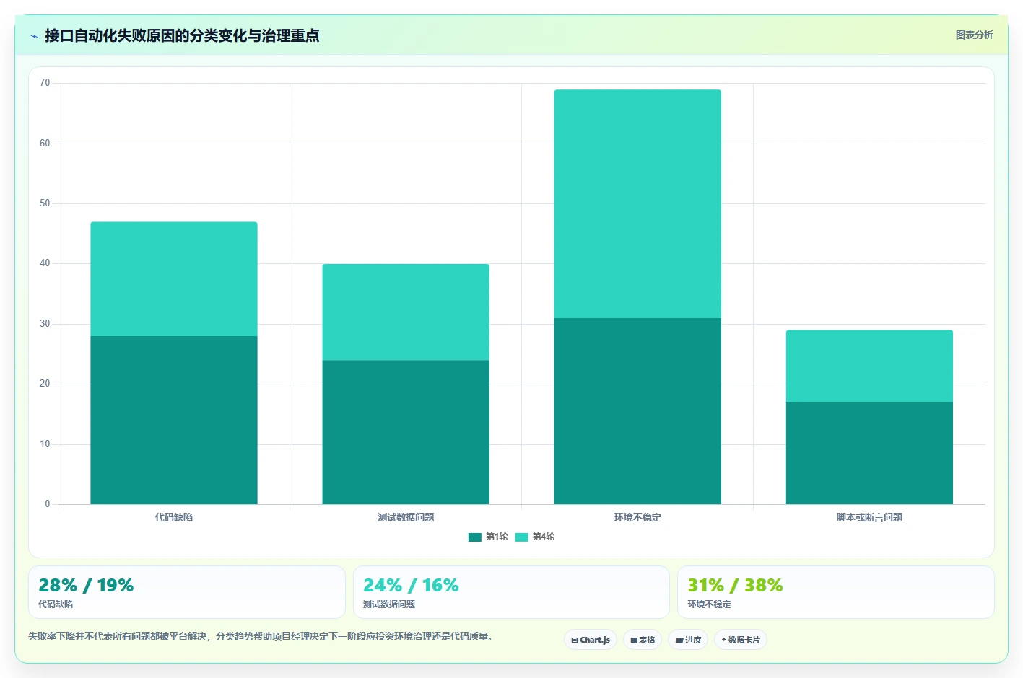The width and height of the screenshot is (1023, 678).
Task: Open the 31% / 38% 环境不稳定 card
Action: (836, 592)
